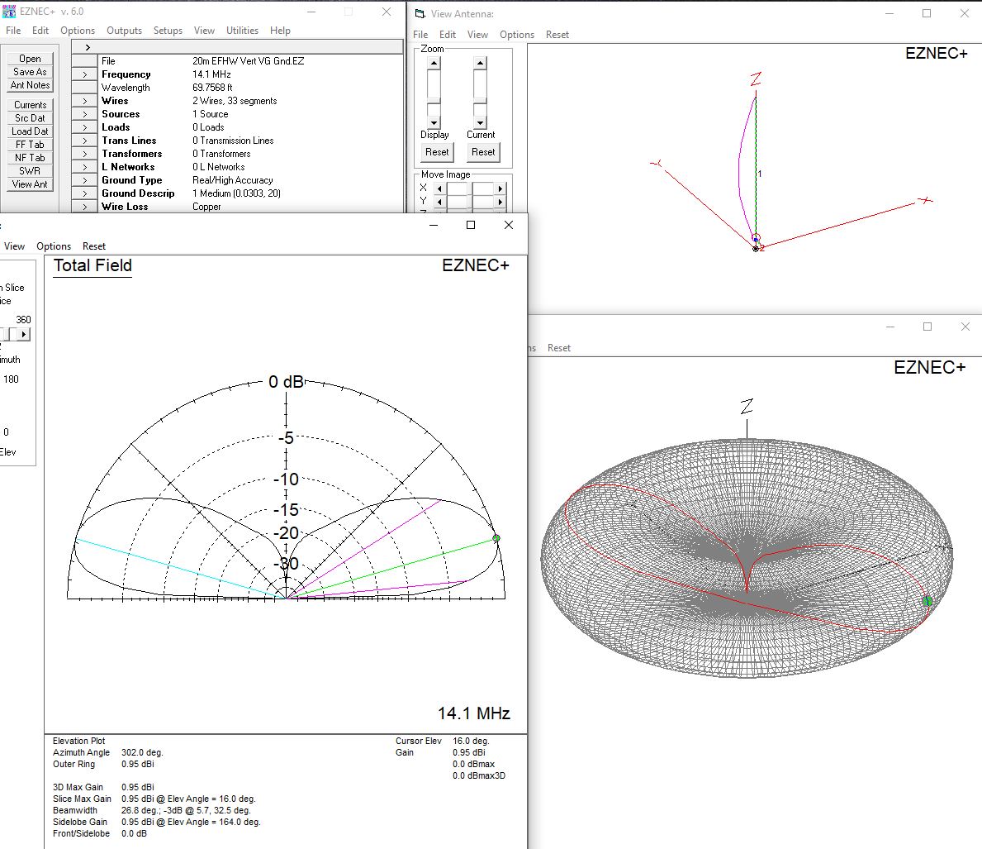The height and width of the screenshot is (849, 982).
Task: Reset the Current zoom
Action: click(x=483, y=152)
